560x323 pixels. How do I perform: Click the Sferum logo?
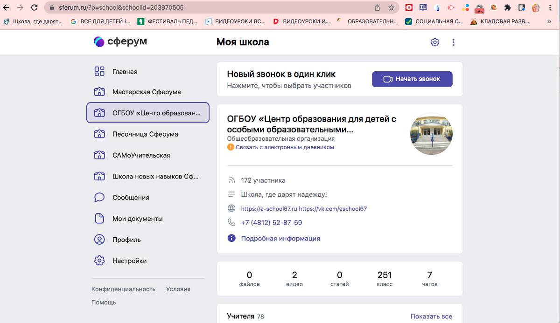tap(120, 42)
